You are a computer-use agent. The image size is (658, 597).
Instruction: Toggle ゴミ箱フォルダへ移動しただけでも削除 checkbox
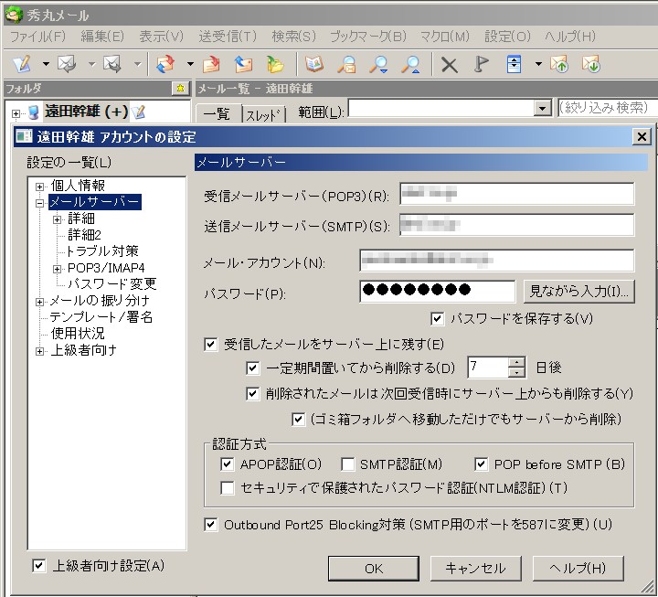click(298, 419)
